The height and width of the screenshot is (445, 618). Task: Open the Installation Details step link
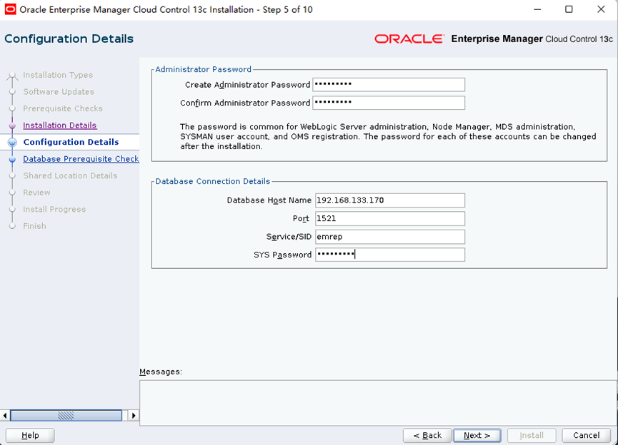(60, 125)
